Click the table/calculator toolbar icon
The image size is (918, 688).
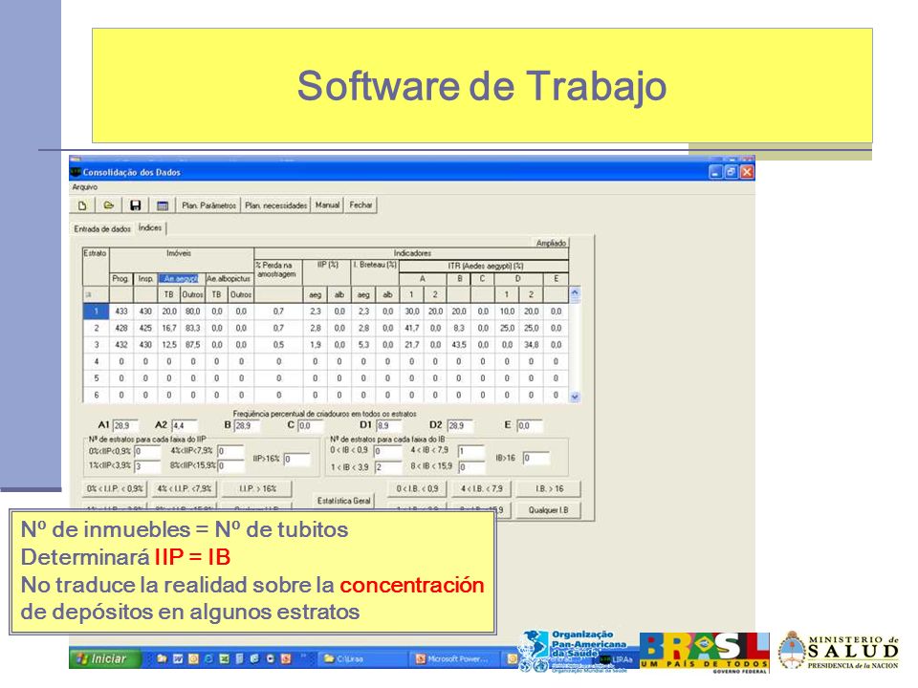point(163,205)
